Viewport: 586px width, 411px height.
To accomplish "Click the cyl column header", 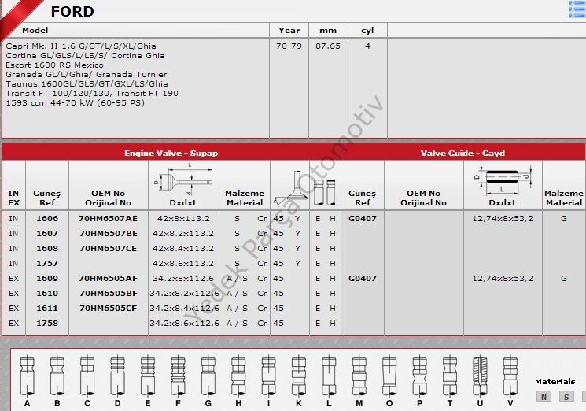I will point(367,31).
